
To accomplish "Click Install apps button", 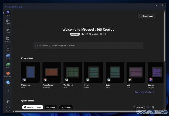I will 146,16.
